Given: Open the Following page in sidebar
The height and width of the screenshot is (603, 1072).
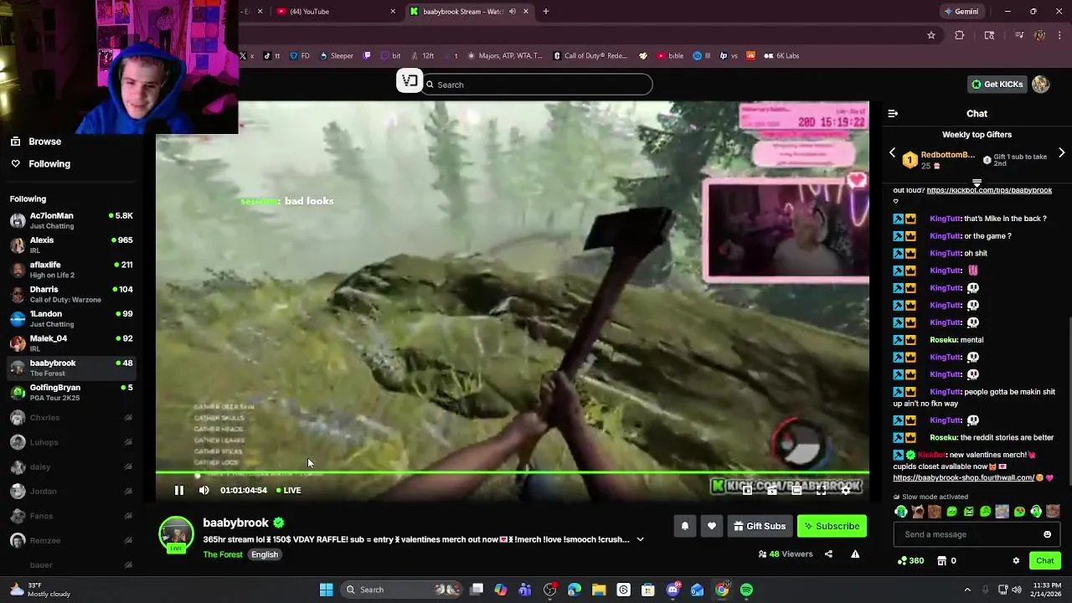Looking at the screenshot, I should pyautogui.click(x=49, y=164).
